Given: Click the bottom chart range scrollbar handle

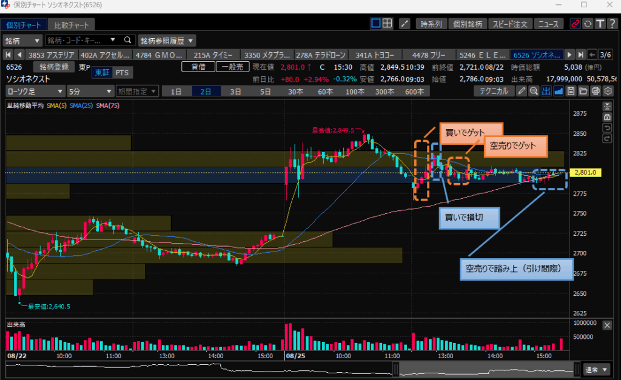Looking at the screenshot, I should coord(395,368).
